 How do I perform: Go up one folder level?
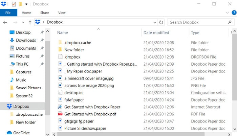pyautogui.click(x=30, y=22)
